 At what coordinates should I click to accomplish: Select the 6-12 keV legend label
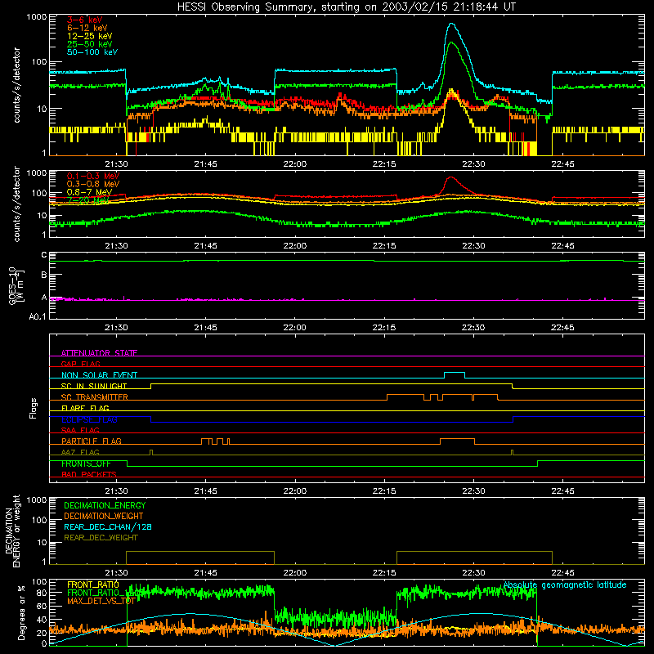(87, 28)
